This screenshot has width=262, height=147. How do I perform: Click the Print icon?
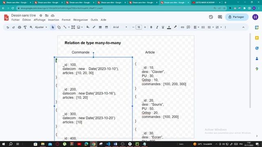[x=19, y=27]
